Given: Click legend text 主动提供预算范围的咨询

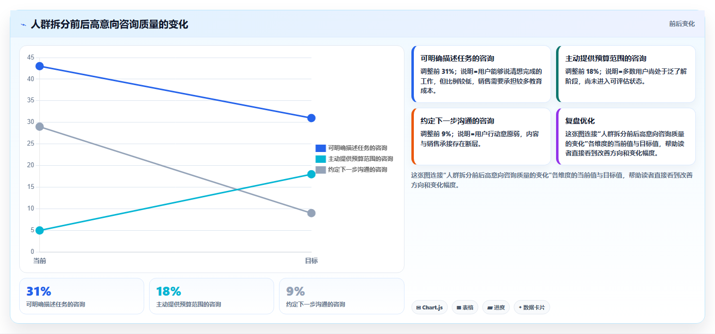Looking at the screenshot, I should coord(361,158).
